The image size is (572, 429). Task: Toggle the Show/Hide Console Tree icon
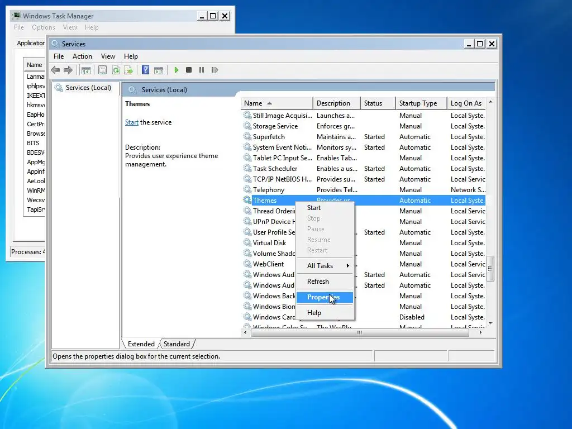pyautogui.click(x=85, y=70)
